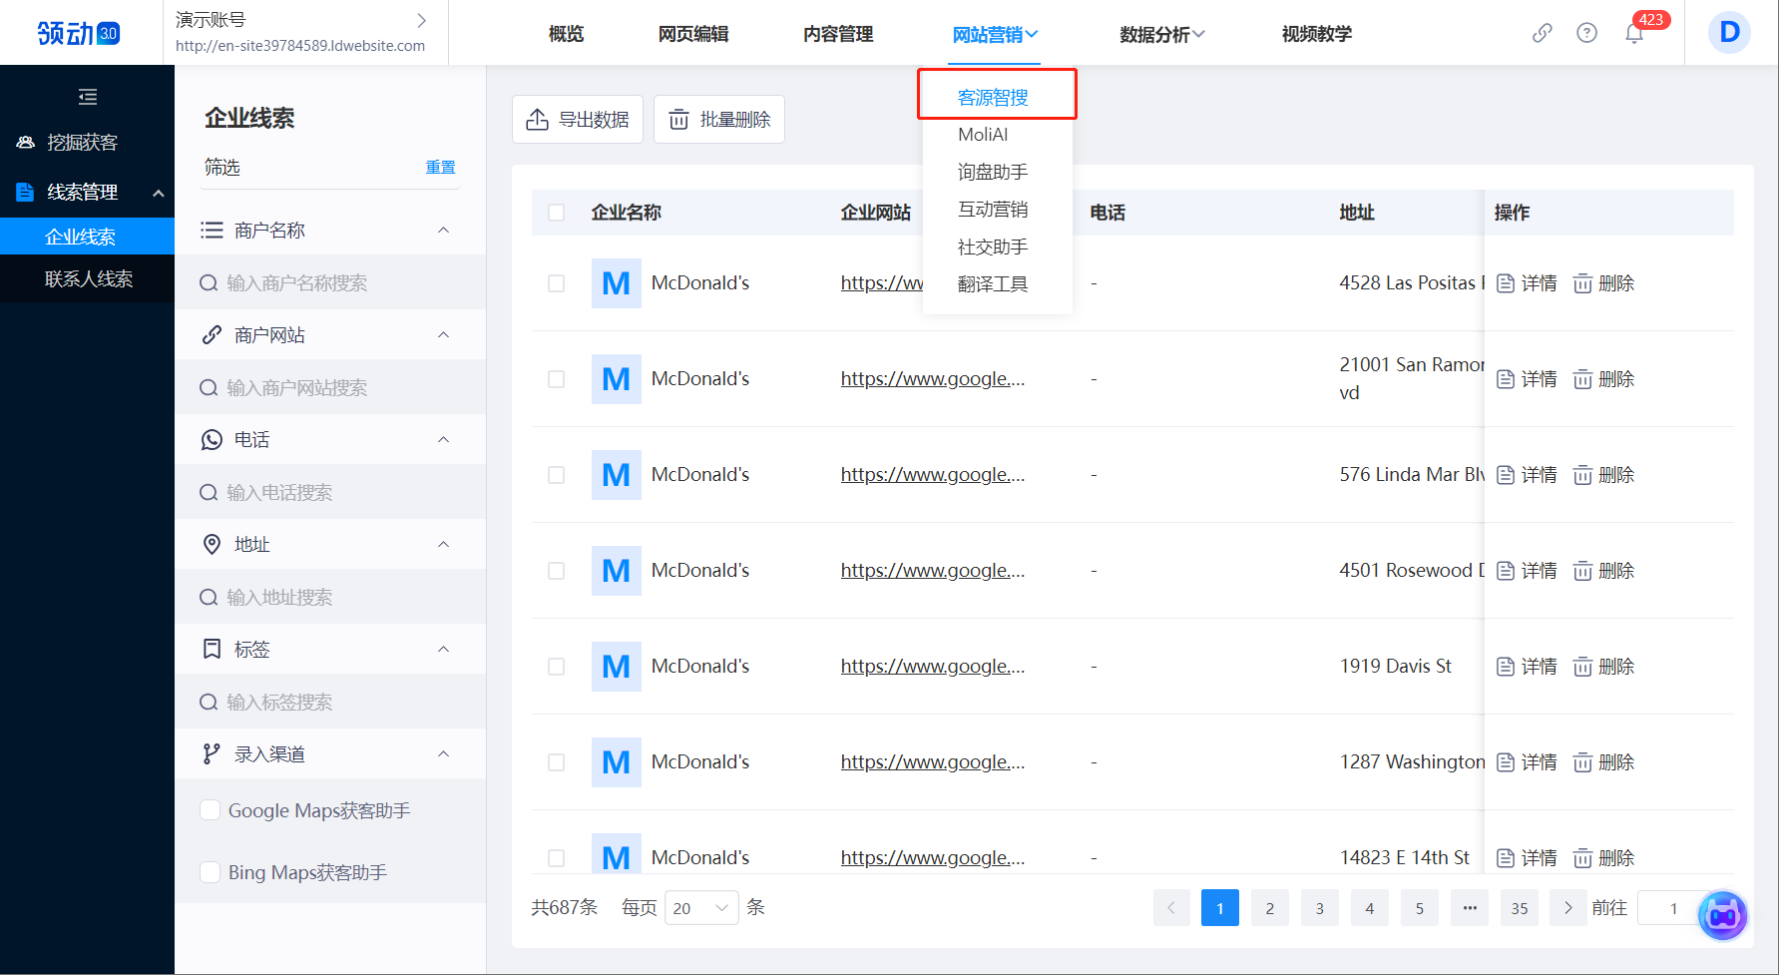Click the user avatar D icon
The height and width of the screenshot is (975, 1779).
tap(1729, 33)
